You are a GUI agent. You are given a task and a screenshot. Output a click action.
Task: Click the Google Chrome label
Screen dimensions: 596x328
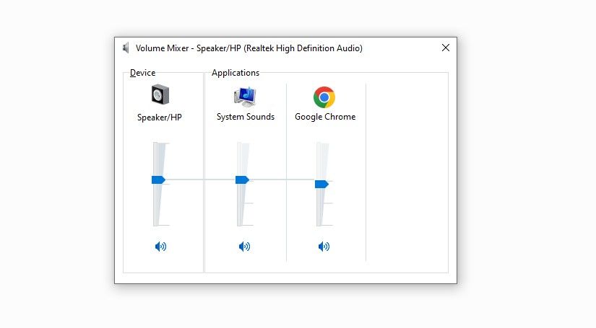tap(325, 117)
